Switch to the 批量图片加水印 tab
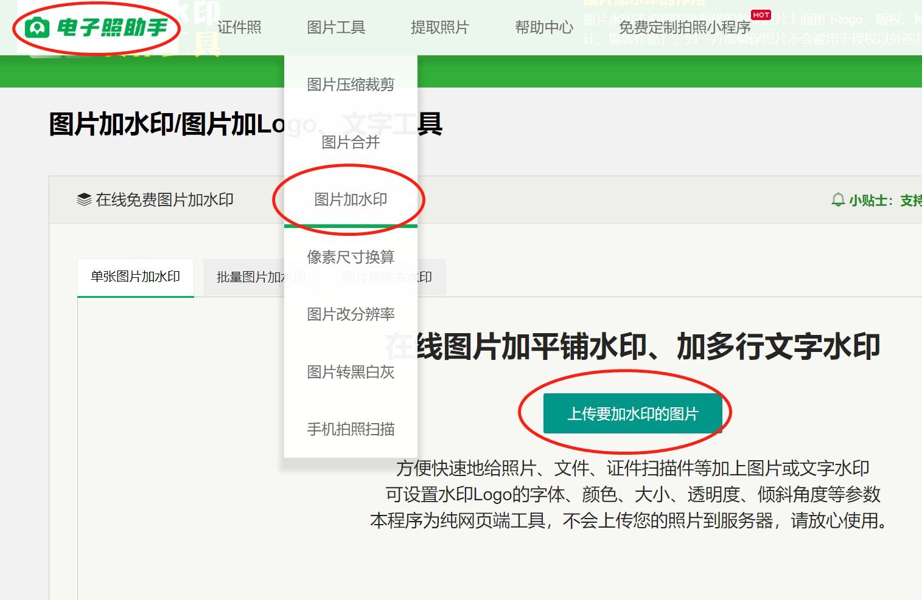Screen dimensions: 922x600 click(x=262, y=277)
